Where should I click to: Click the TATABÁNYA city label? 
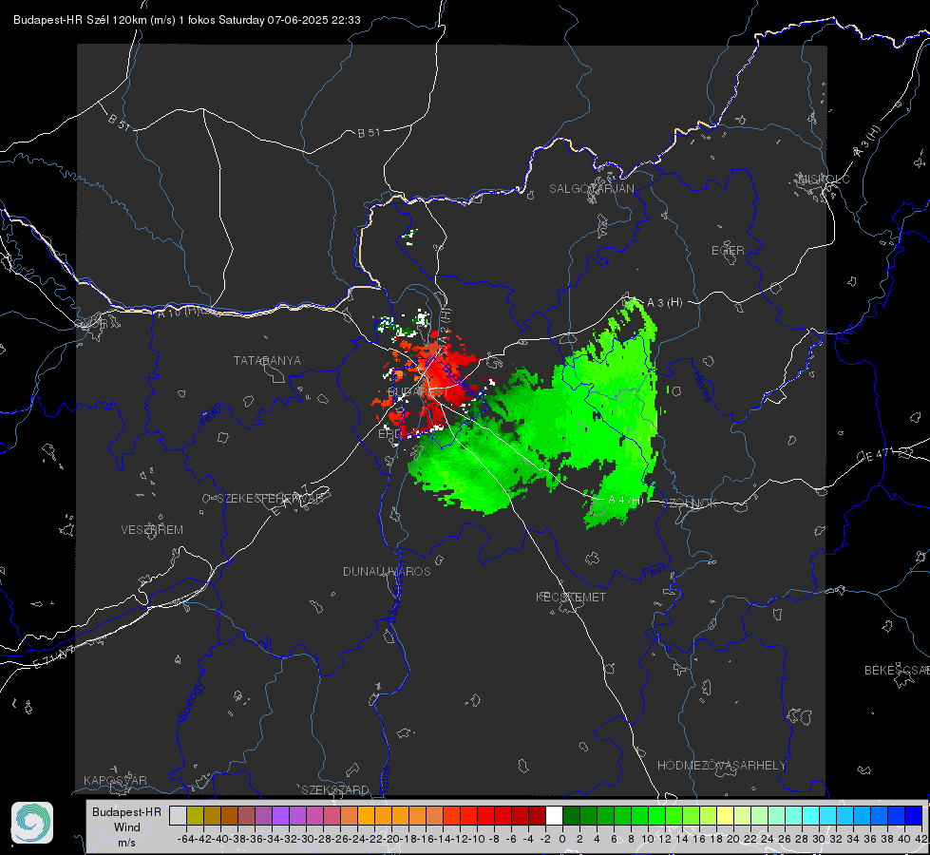(x=267, y=360)
